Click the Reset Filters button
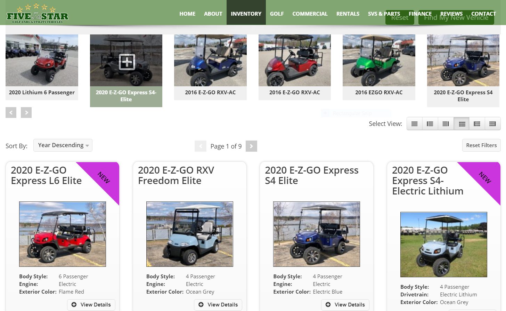506x311 pixels. click(x=481, y=145)
